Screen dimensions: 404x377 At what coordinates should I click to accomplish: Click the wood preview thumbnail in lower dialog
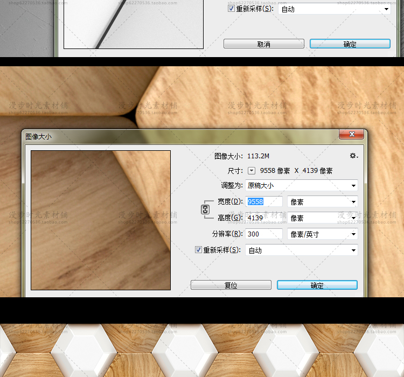click(101, 220)
